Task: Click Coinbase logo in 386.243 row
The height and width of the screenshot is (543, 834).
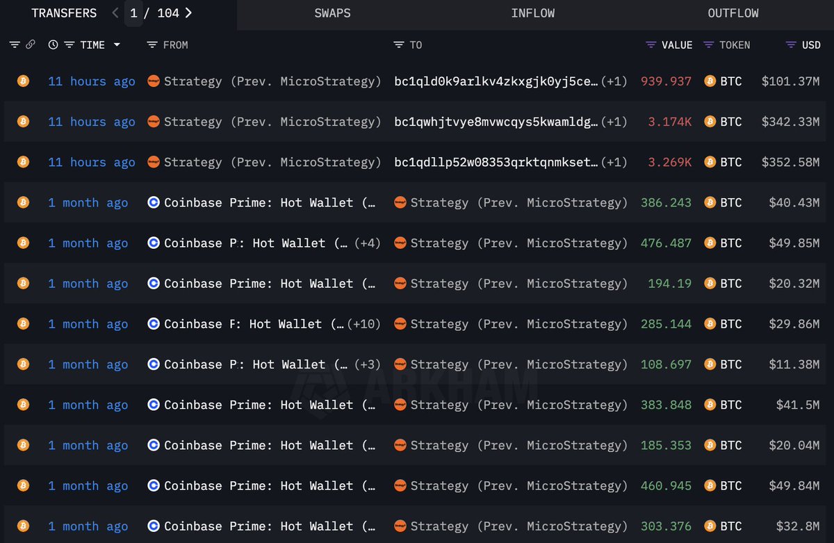Action: tap(154, 202)
